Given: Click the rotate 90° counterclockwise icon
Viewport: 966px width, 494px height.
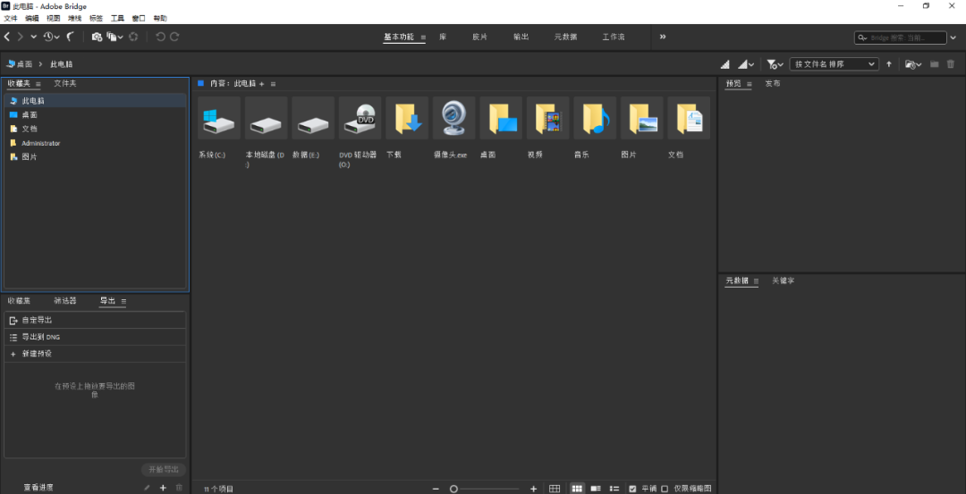Looking at the screenshot, I should [160, 37].
